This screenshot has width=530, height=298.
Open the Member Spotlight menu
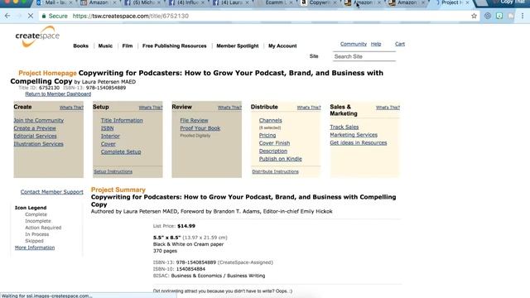[x=238, y=46]
